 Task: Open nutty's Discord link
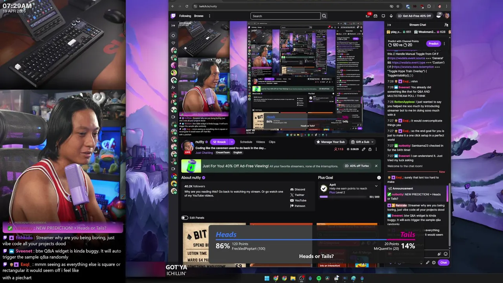297,189
